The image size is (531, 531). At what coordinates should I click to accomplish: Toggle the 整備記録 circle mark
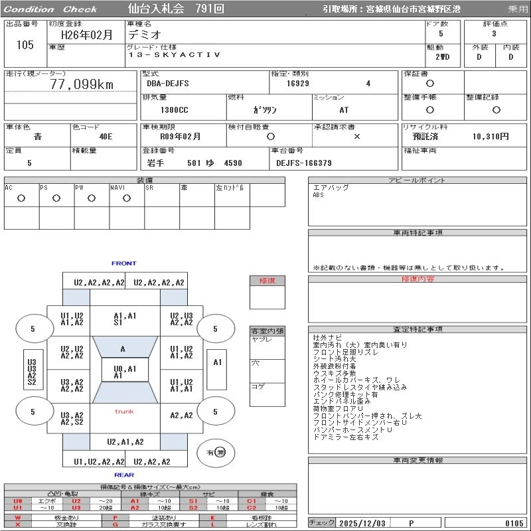pos(496,110)
